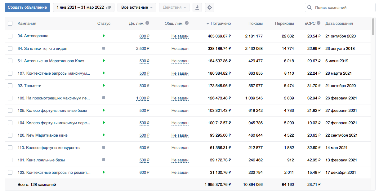This screenshot has height=193, width=379.
Task: Open campaign 105. Колесо фортуны лояльные базы
Action: click(x=52, y=110)
